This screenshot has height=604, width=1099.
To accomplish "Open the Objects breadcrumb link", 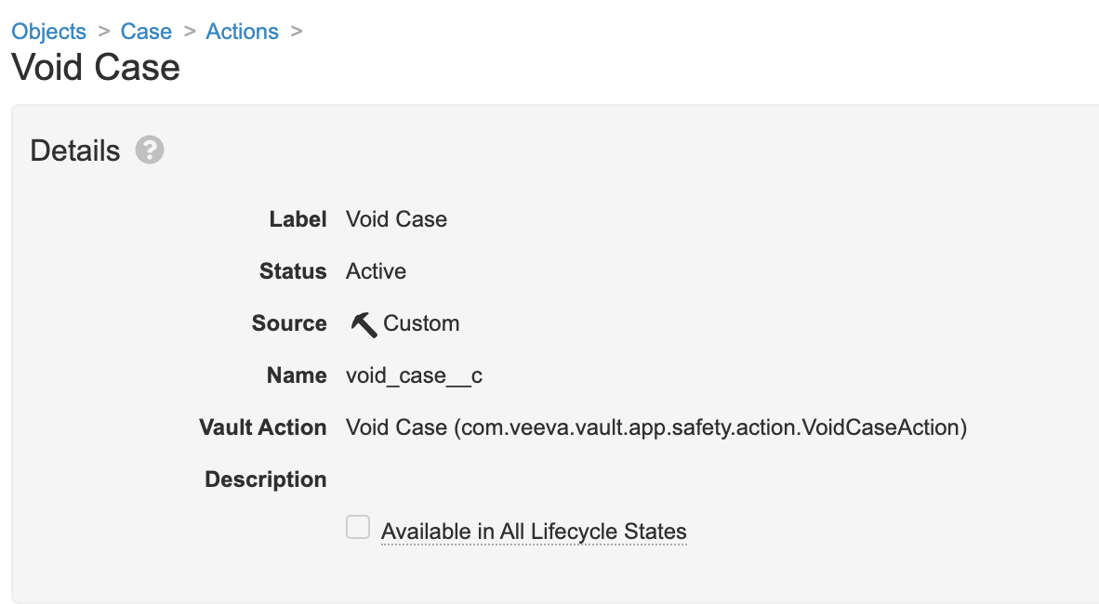I will pos(49,32).
